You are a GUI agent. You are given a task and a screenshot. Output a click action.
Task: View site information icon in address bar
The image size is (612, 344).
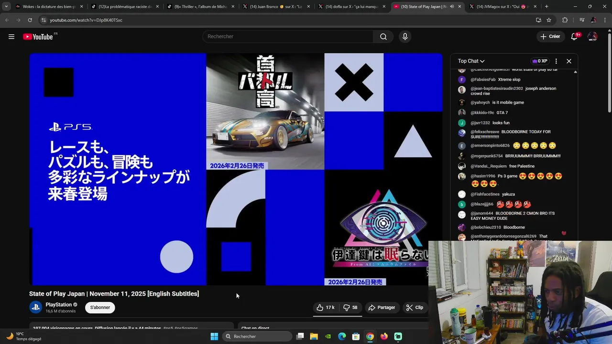tap(44, 20)
